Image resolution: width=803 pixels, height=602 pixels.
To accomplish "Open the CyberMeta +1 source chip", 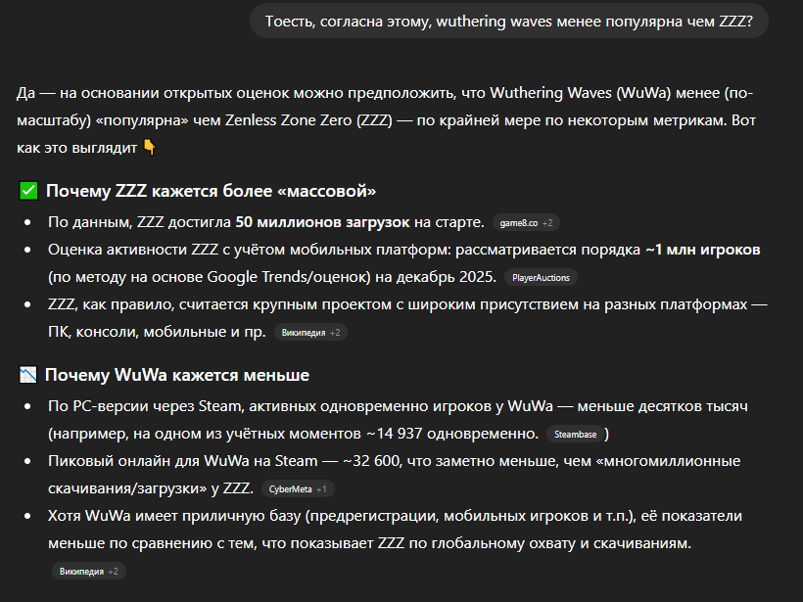I will coord(298,488).
